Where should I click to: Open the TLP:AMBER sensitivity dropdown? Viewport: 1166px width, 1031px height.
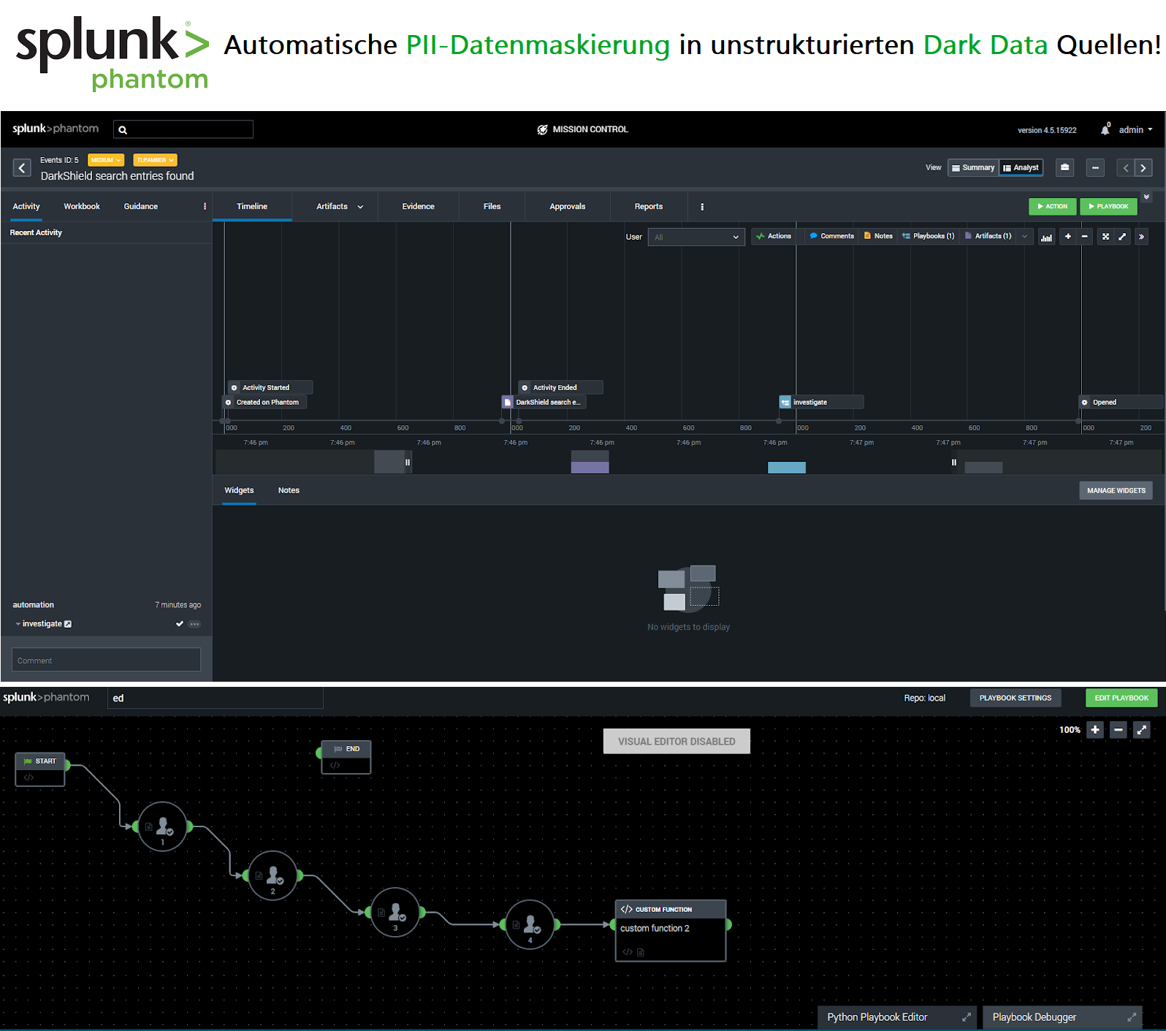(x=156, y=160)
